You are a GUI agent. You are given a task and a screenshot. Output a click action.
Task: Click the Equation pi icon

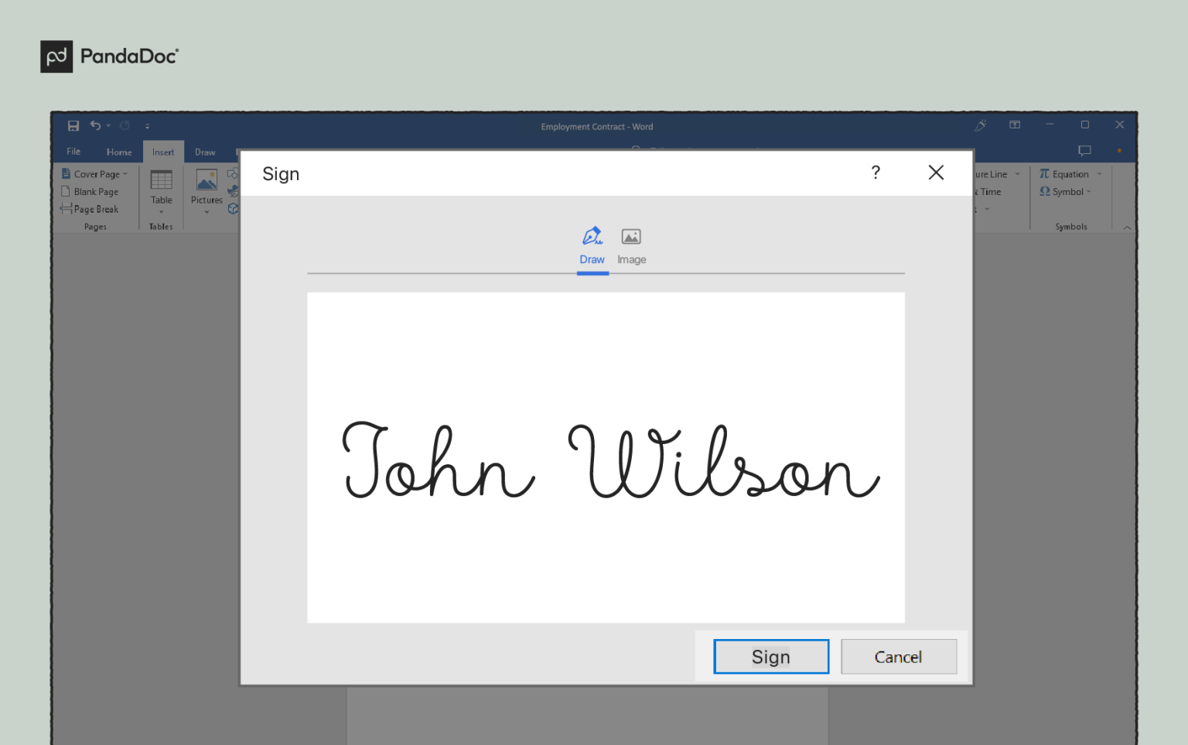pyautogui.click(x=1045, y=174)
